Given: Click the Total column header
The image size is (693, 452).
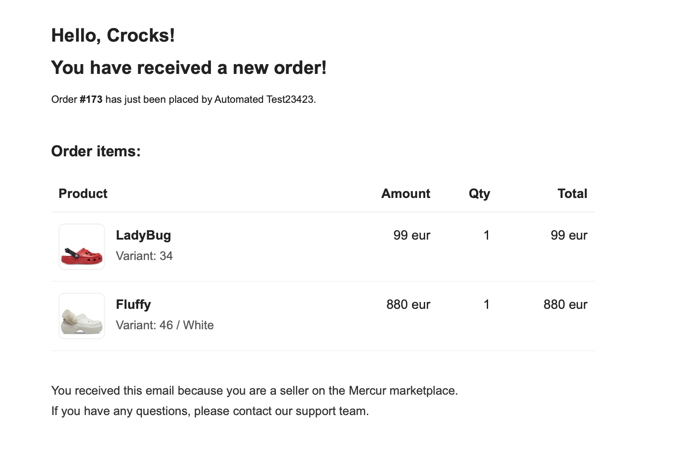Looking at the screenshot, I should tap(572, 193).
